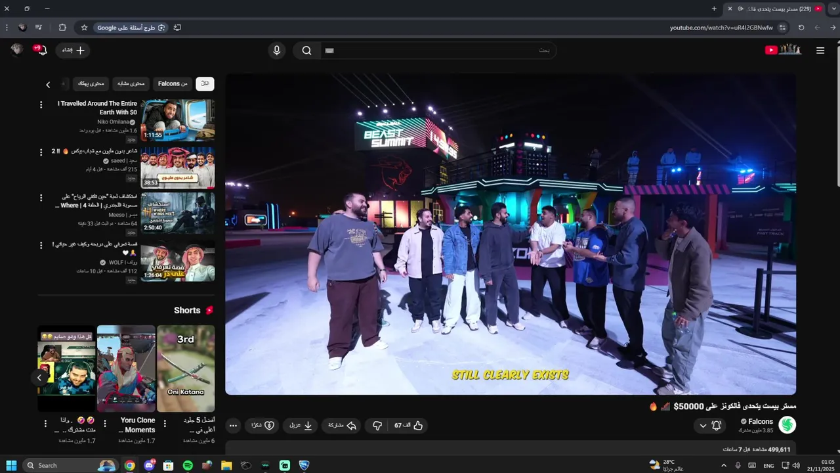This screenshot has width=840, height=473.
Task: Open a new Chrome tab
Action: (714, 9)
